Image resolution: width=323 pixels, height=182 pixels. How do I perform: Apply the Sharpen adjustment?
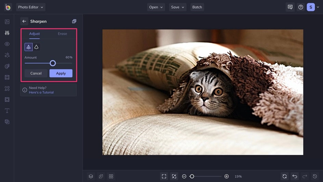pyautogui.click(x=61, y=73)
